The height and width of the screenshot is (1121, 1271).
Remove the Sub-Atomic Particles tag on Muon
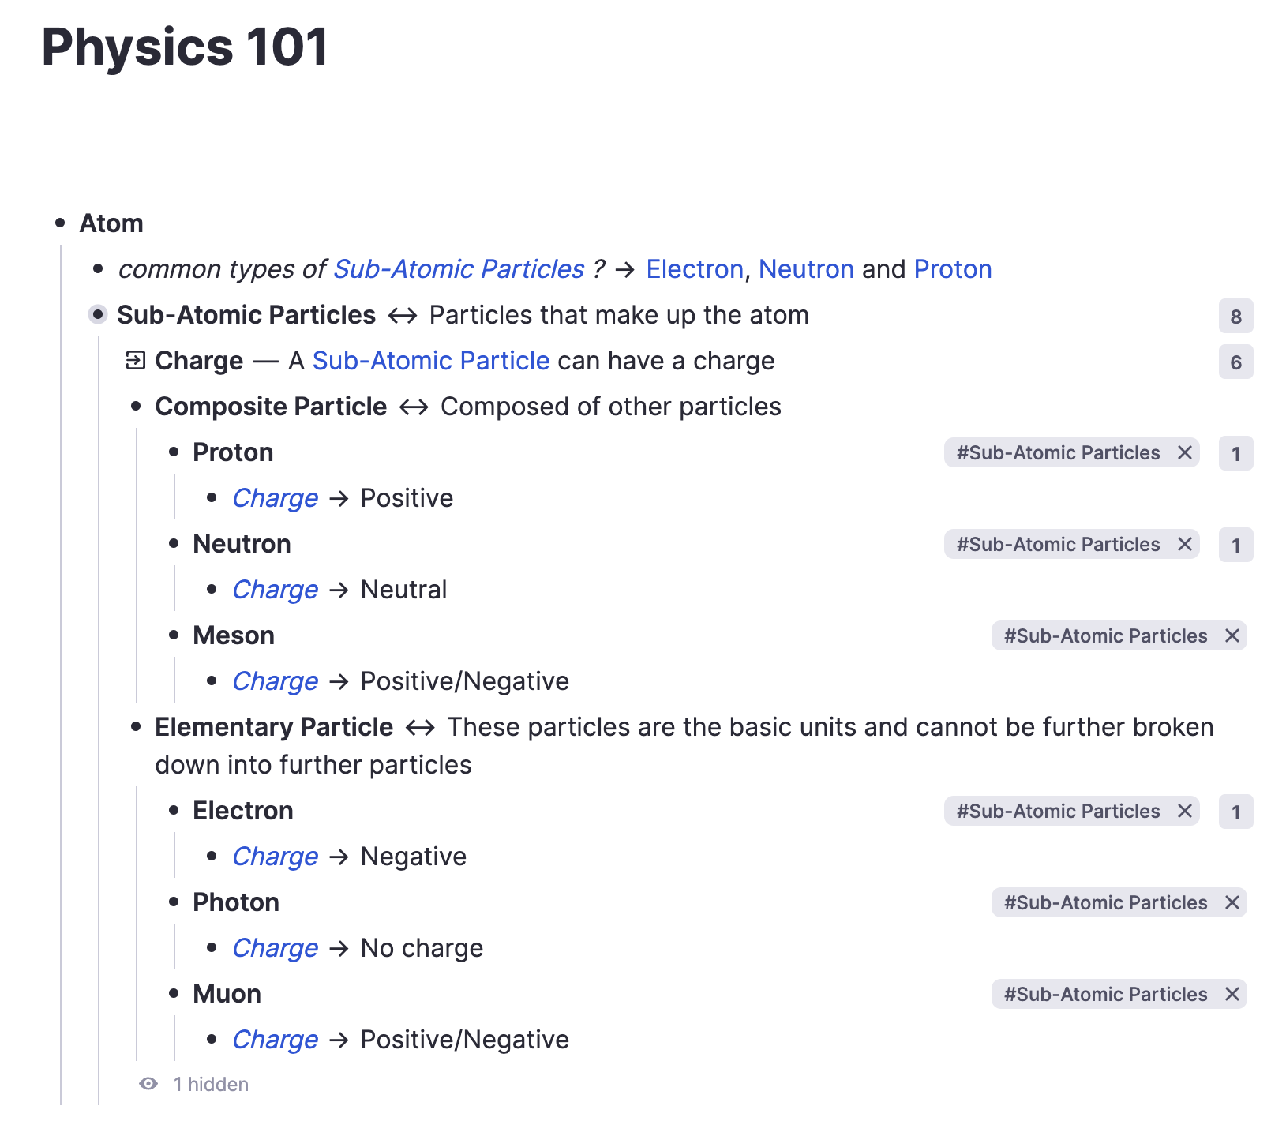[1232, 995]
